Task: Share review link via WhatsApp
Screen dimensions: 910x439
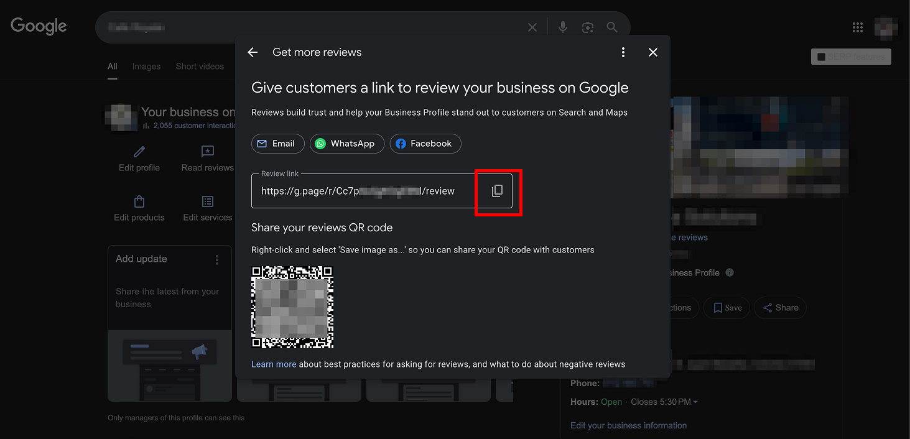Action: coord(346,144)
